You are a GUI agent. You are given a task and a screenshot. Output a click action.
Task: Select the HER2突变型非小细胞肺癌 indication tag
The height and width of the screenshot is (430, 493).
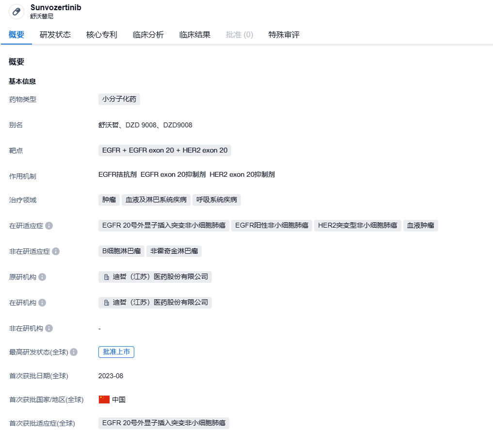pyautogui.click(x=357, y=226)
